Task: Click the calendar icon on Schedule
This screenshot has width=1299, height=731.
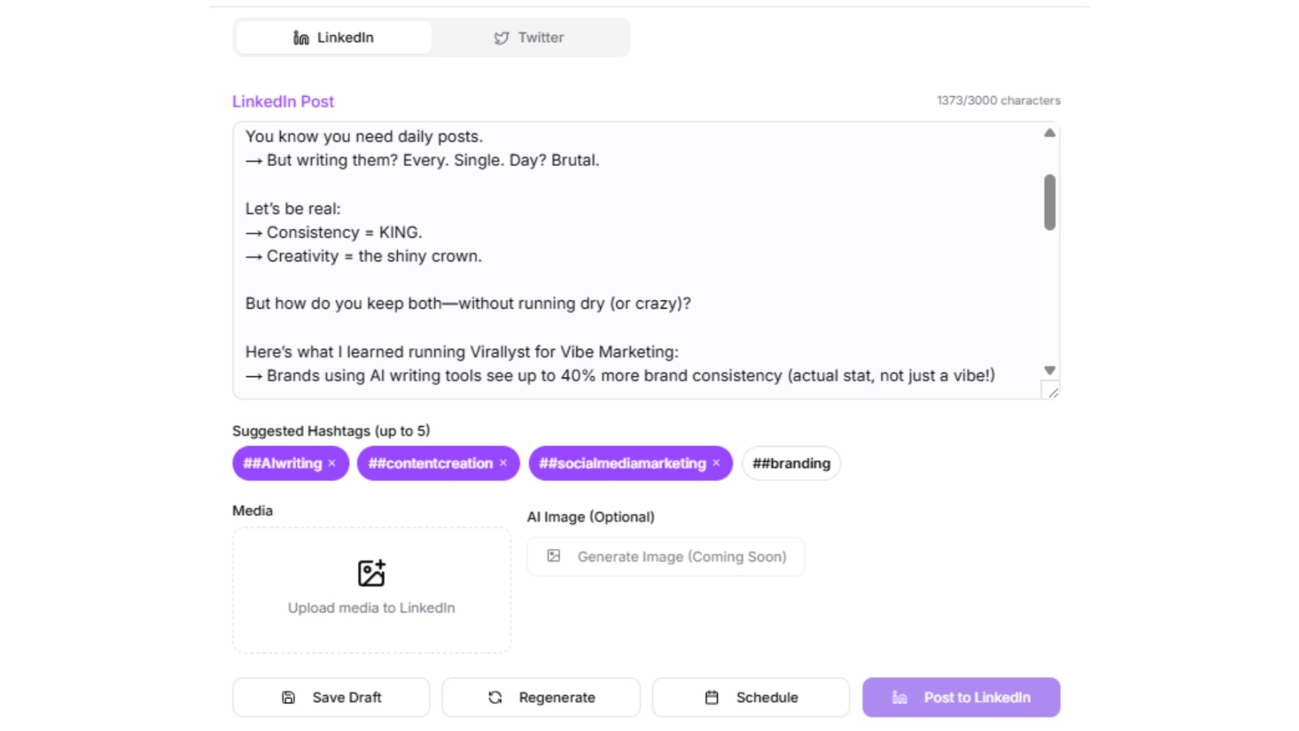Action: click(x=712, y=697)
